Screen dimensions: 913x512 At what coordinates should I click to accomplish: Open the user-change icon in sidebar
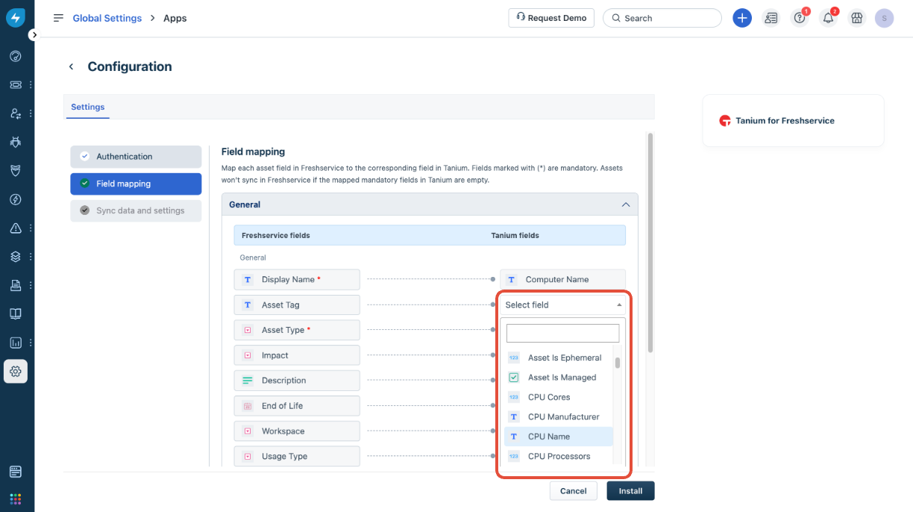point(16,113)
